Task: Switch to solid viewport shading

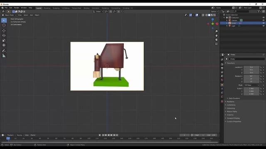Action: coord(209,15)
